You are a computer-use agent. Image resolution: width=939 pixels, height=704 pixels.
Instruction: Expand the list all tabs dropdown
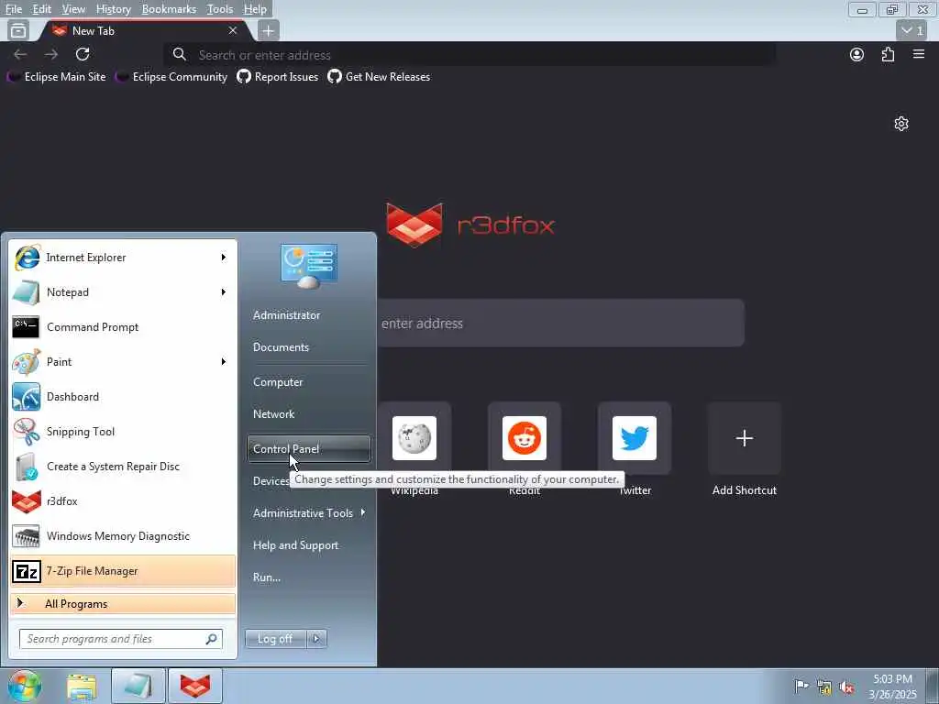click(912, 30)
